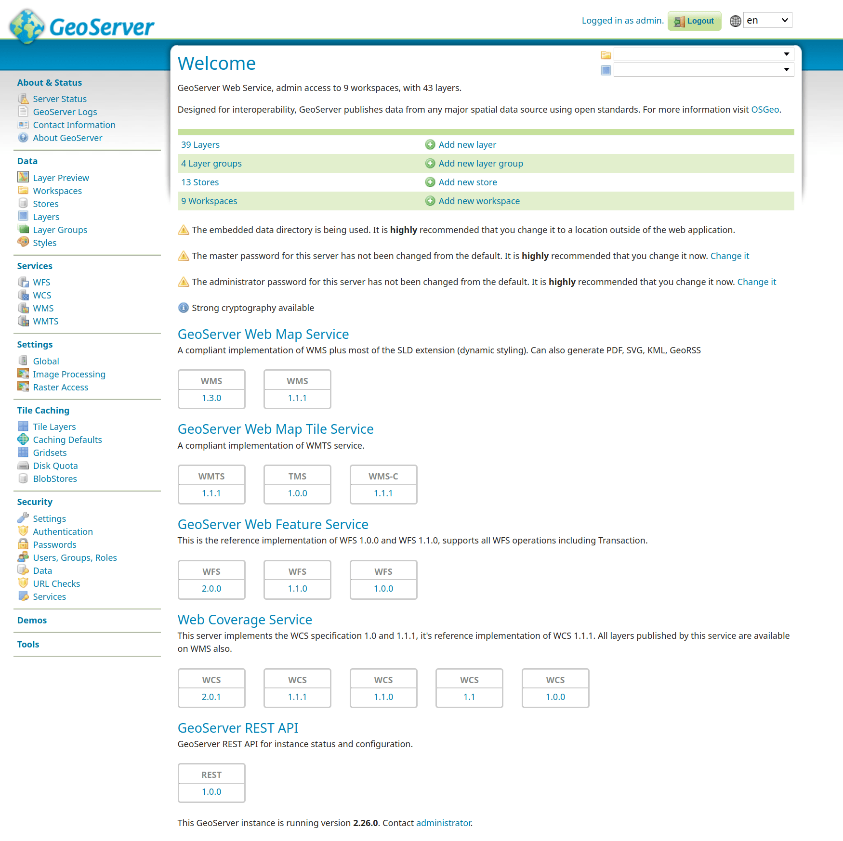The image size is (843, 841).
Task: Open the layer filter dropdown beside blue square icon
Action: (x=704, y=69)
